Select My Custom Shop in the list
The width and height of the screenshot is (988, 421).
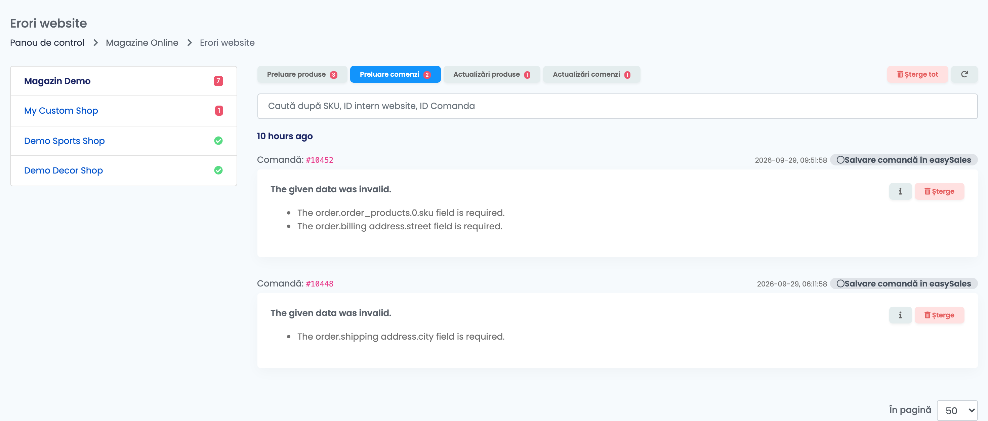pos(124,111)
